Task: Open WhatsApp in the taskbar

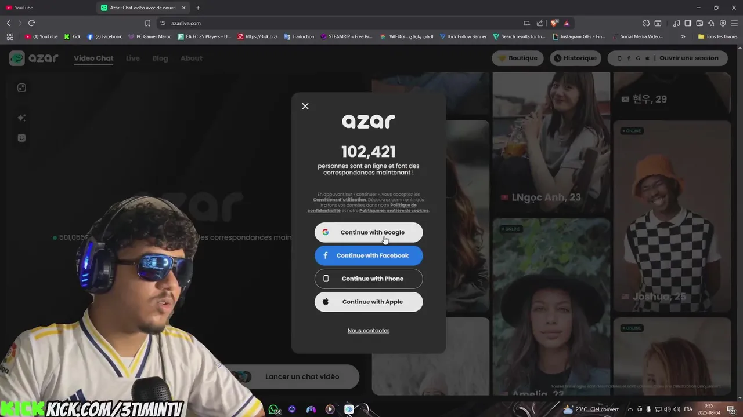Action: pos(274,409)
